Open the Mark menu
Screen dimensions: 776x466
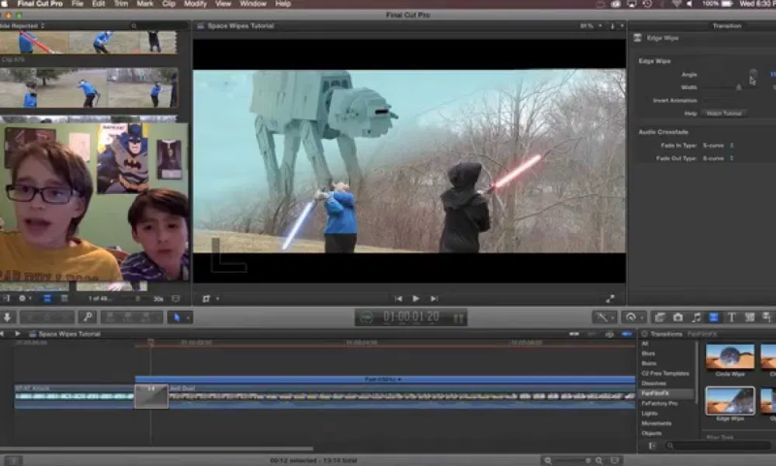point(145,4)
